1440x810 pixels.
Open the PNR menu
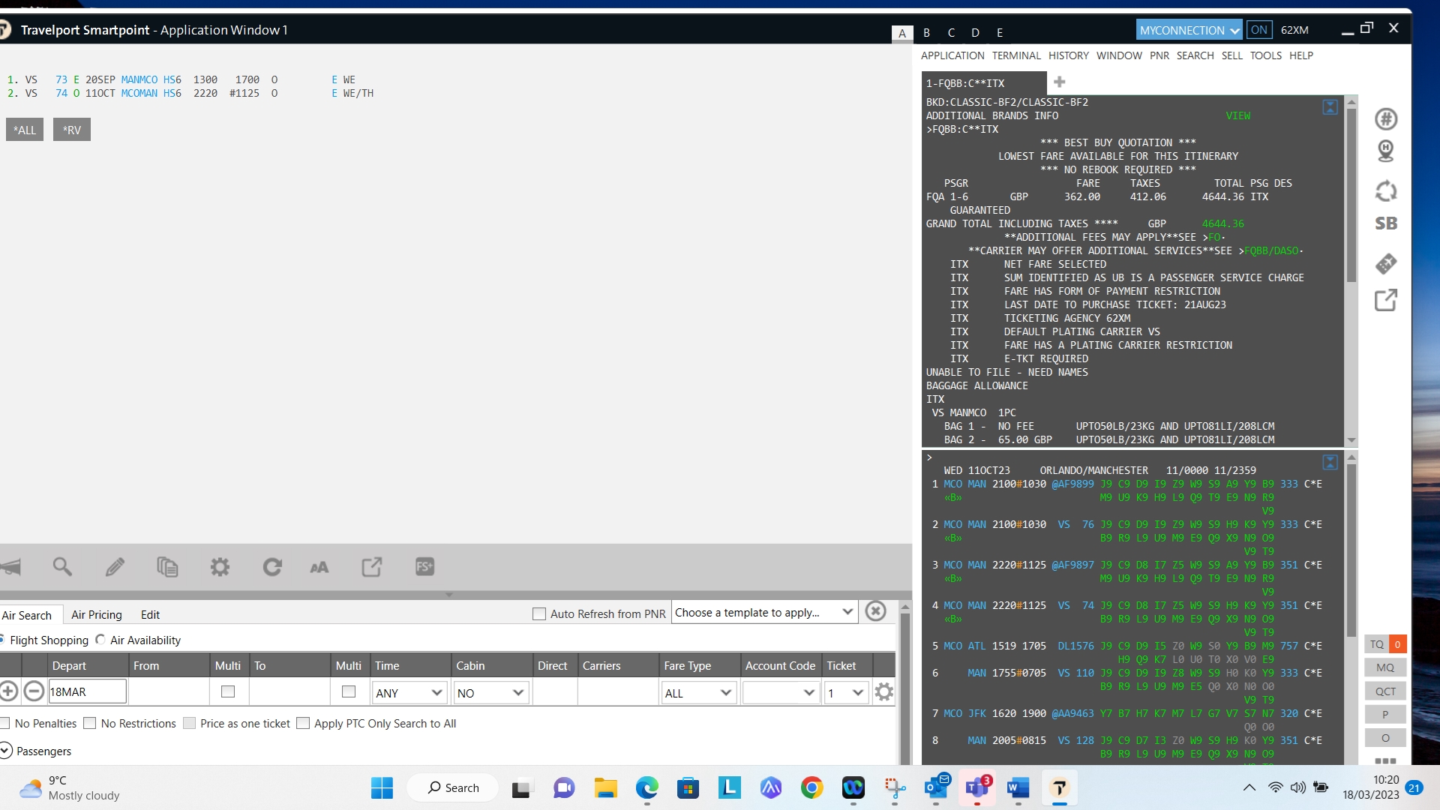tap(1159, 55)
